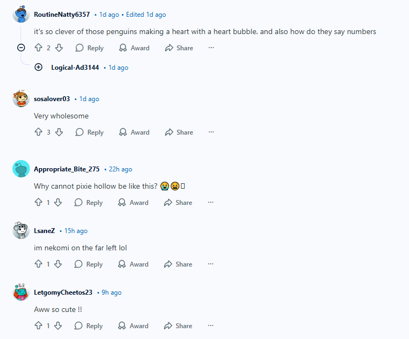Viewport: 409px width, 339px height.
Task: Give an Award to the LsaneZ comment
Action: (133, 264)
